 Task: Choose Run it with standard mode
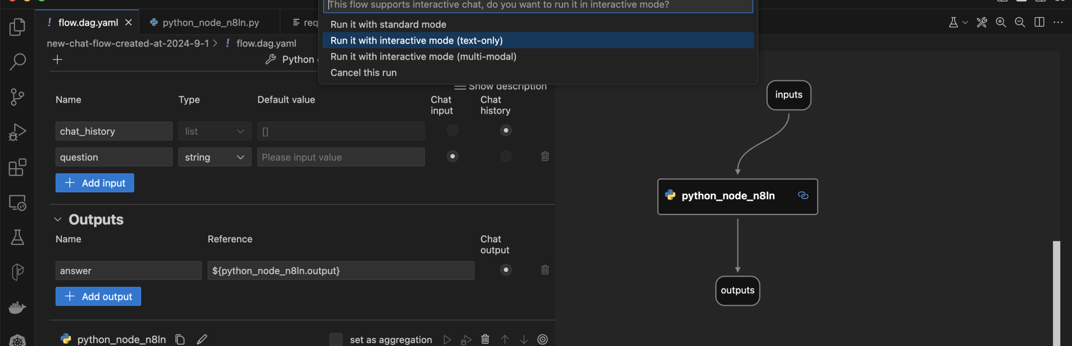coord(388,25)
